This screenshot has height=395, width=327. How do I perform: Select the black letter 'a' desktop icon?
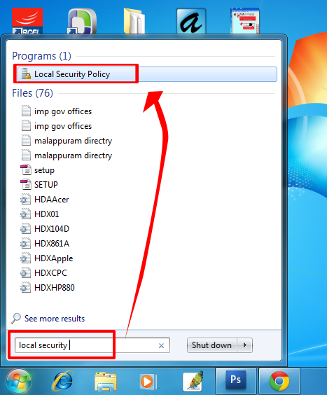(x=191, y=20)
